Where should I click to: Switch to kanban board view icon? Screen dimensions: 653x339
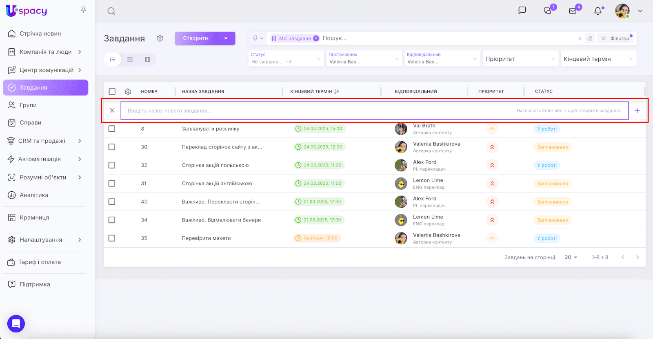tap(147, 60)
